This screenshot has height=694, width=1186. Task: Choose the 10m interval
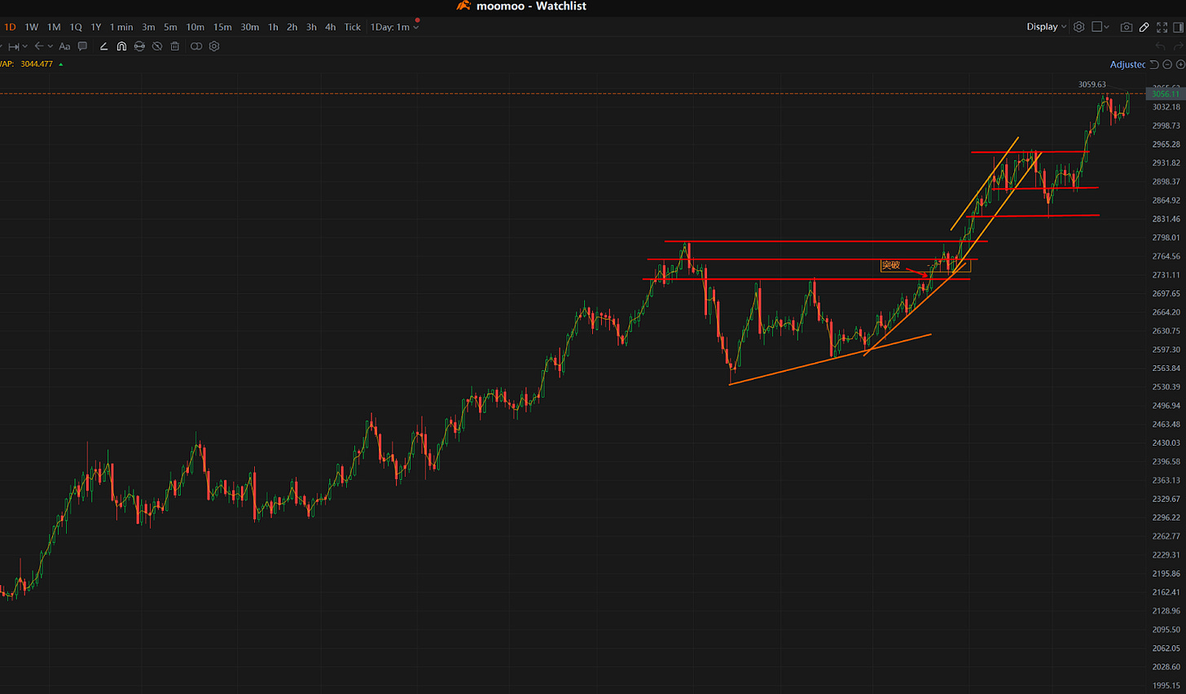[195, 27]
